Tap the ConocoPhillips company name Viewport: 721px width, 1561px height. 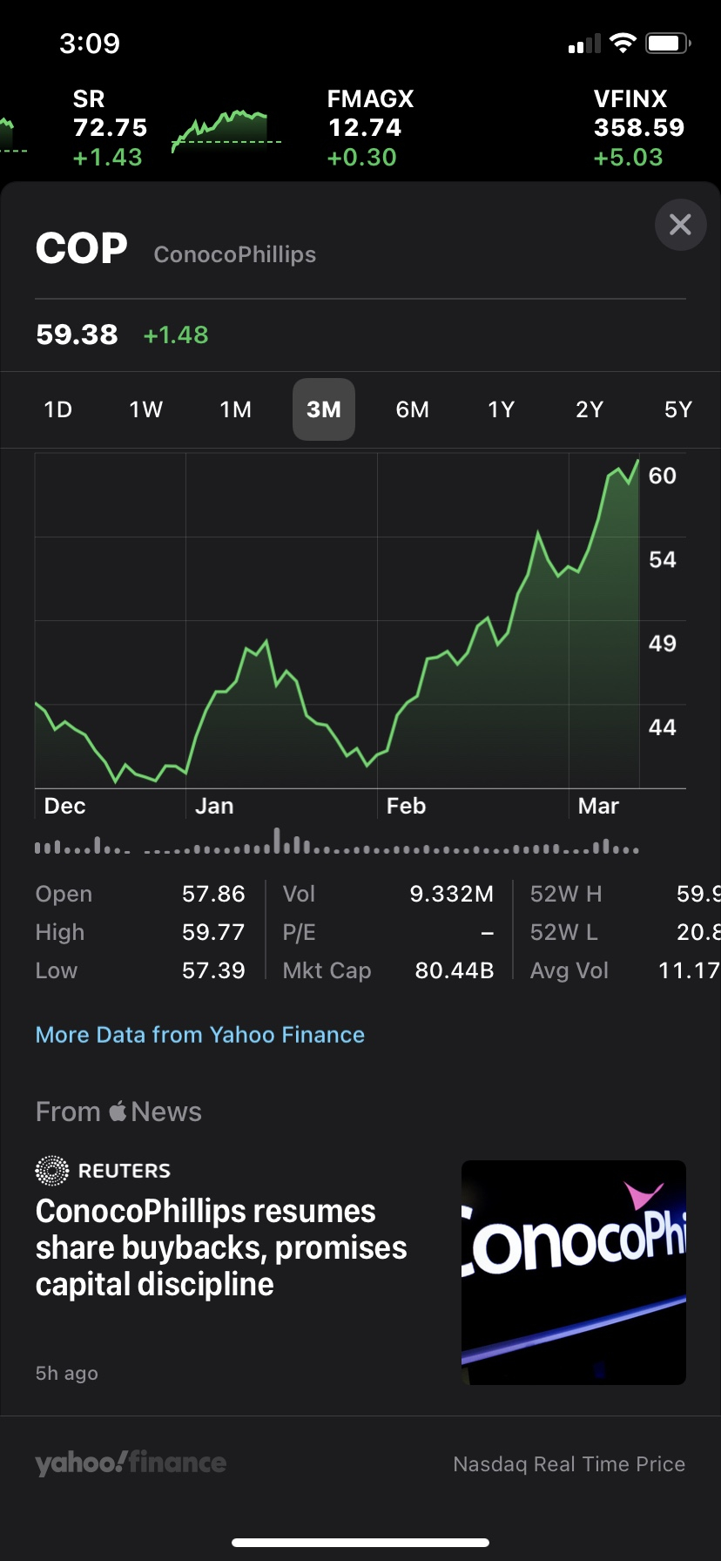click(235, 254)
